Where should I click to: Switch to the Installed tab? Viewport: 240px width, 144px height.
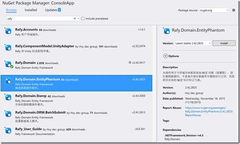pyautogui.click(x=31, y=10)
